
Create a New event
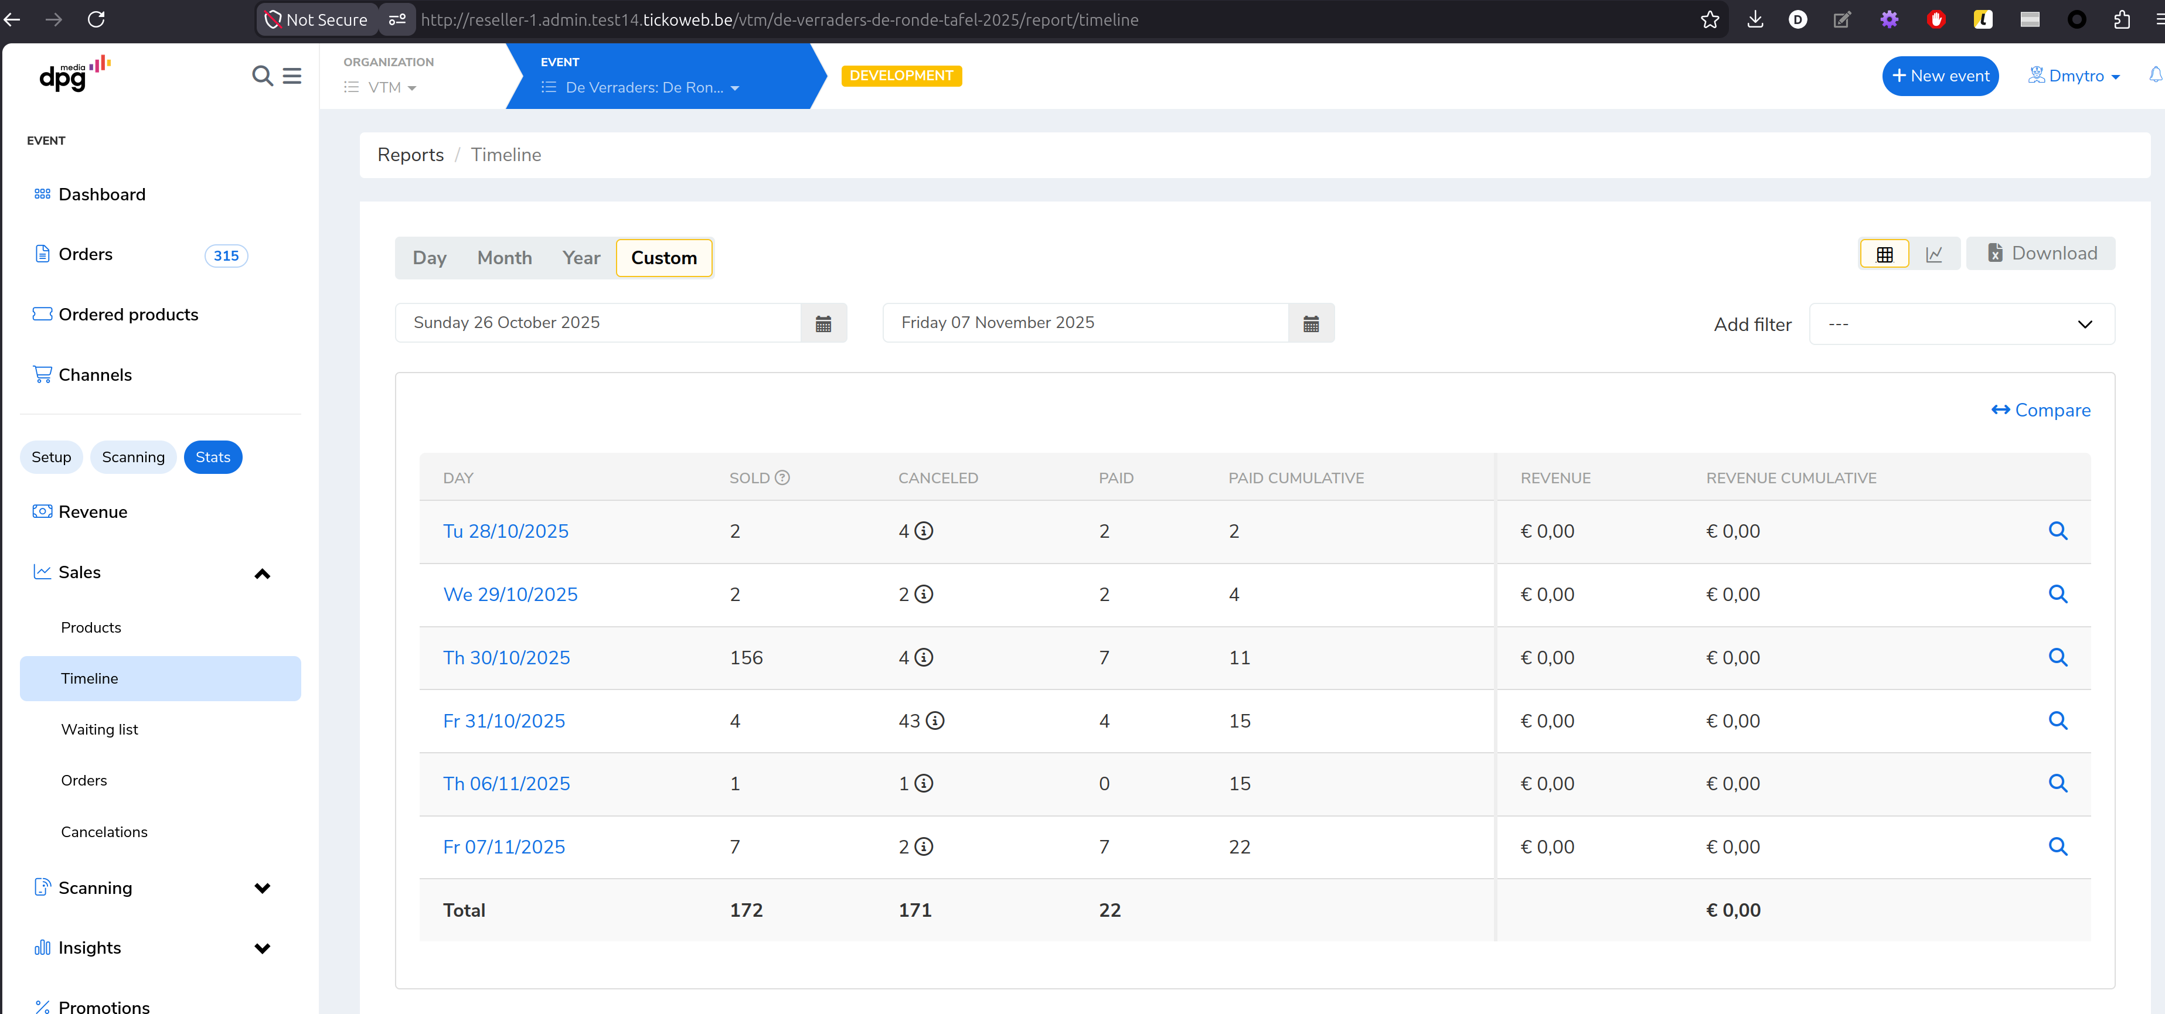[x=1940, y=76]
